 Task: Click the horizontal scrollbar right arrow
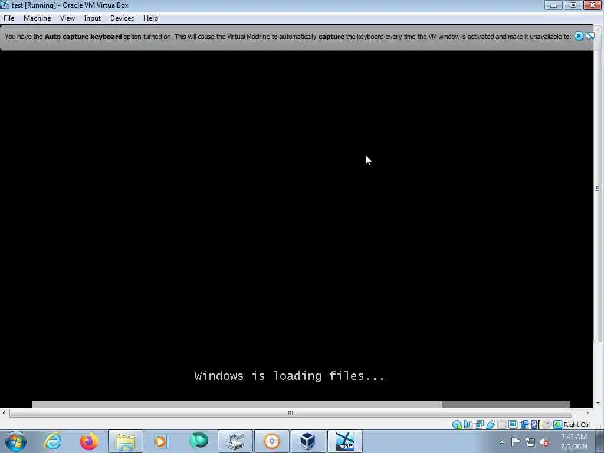tap(587, 413)
